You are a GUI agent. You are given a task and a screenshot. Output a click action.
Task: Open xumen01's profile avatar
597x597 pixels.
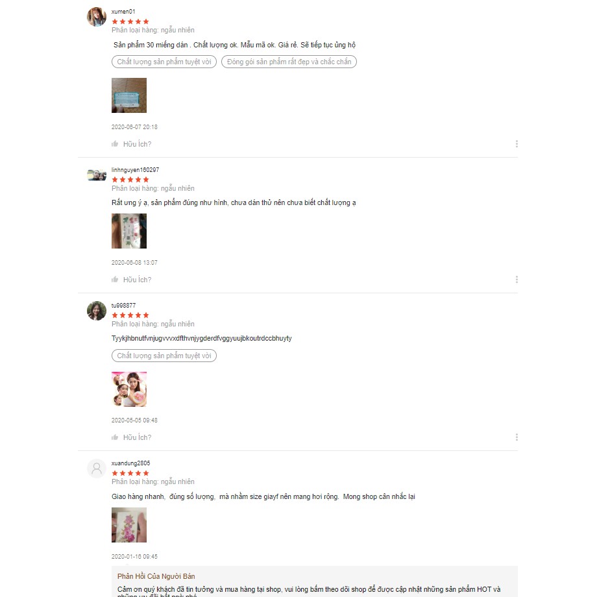[x=97, y=17]
